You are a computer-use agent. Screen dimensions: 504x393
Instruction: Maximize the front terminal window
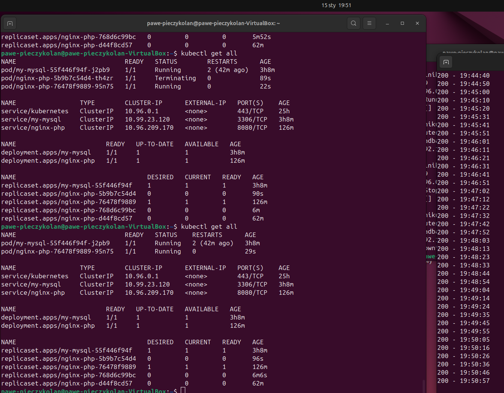tap(402, 23)
